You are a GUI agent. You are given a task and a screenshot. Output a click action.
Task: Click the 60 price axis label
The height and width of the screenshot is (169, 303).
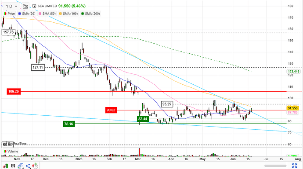click(290, 144)
